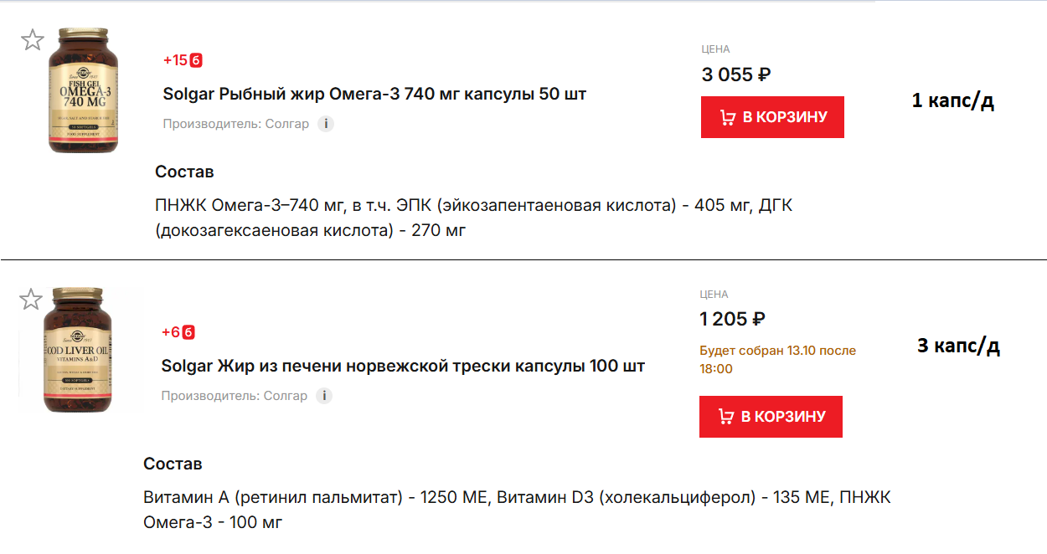Click Состав heading under Omega-3 product
Image resolution: width=1047 pixels, height=554 pixels.
184,172
